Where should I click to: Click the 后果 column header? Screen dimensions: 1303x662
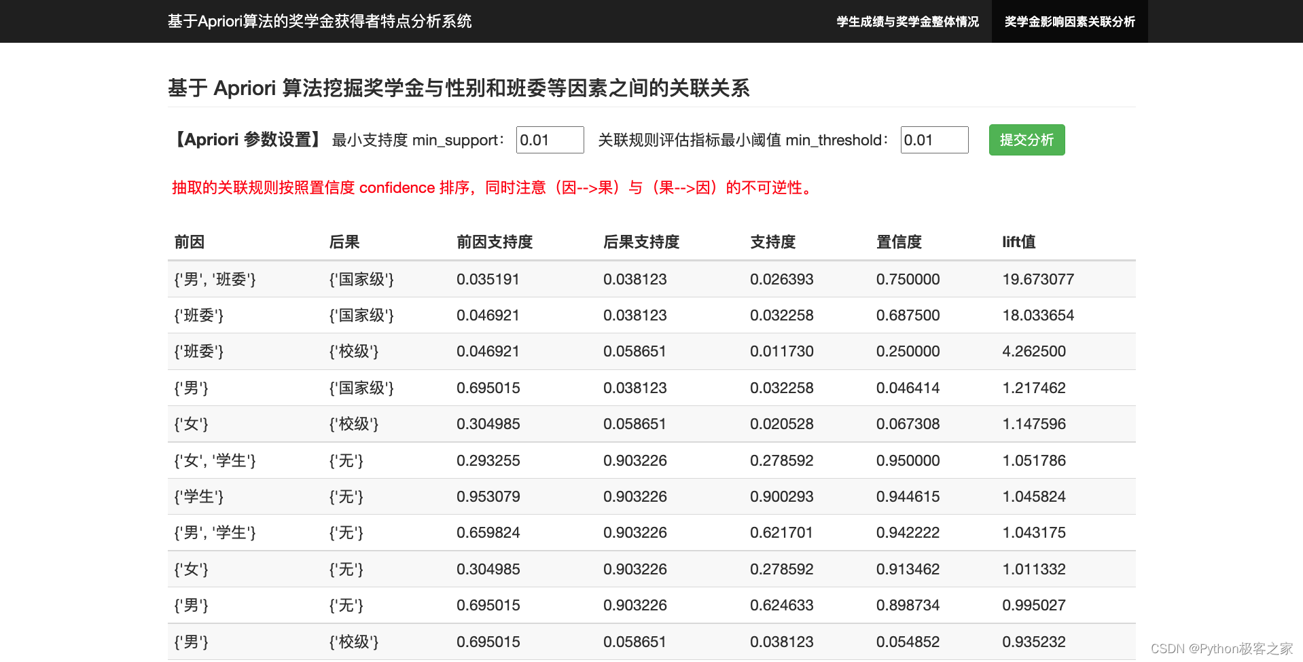click(344, 242)
